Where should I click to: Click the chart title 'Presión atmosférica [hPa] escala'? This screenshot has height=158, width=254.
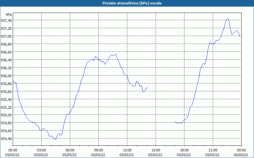pyautogui.click(x=132, y=3)
